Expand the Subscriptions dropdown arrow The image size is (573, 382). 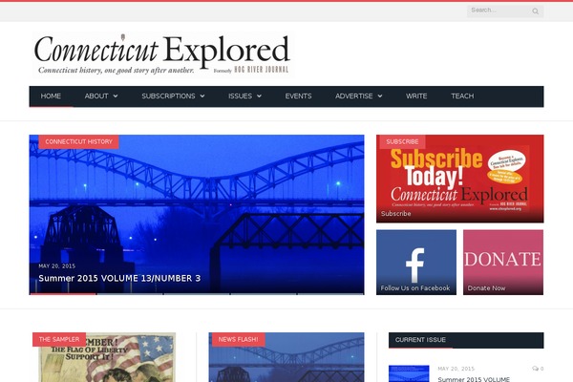pyautogui.click(x=202, y=96)
